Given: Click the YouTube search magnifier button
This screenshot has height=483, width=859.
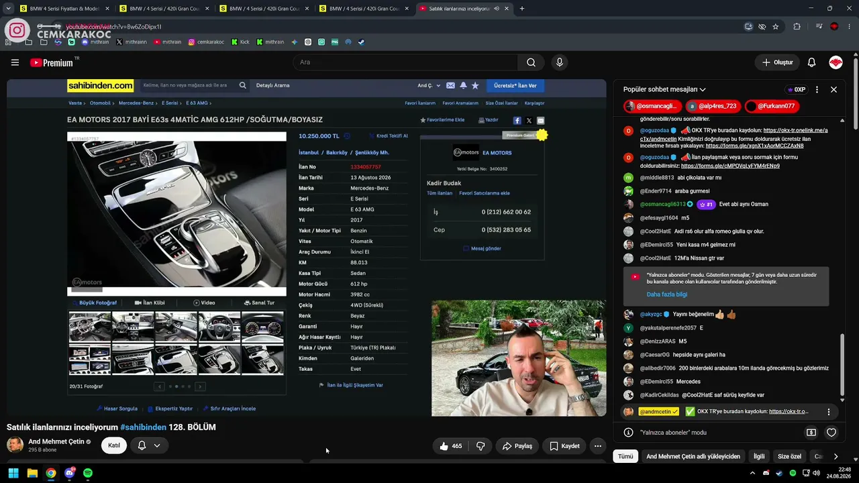Looking at the screenshot, I should 531,62.
